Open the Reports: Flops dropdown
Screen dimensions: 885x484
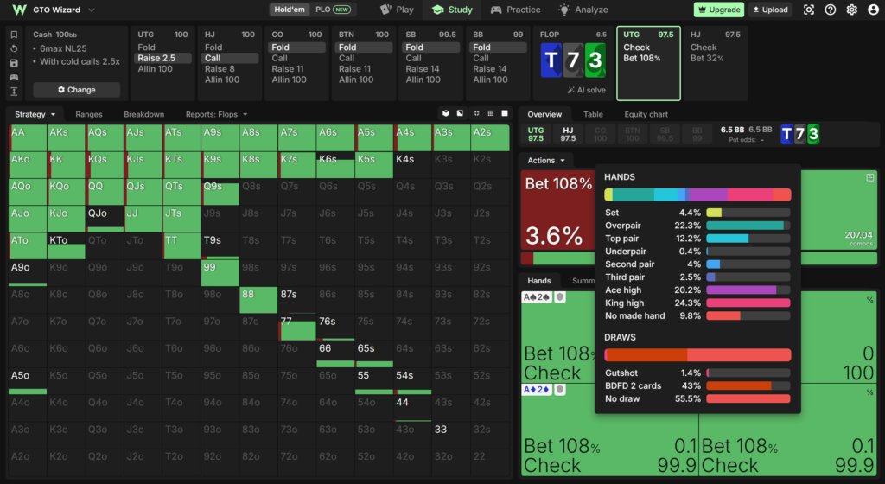(216, 114)
